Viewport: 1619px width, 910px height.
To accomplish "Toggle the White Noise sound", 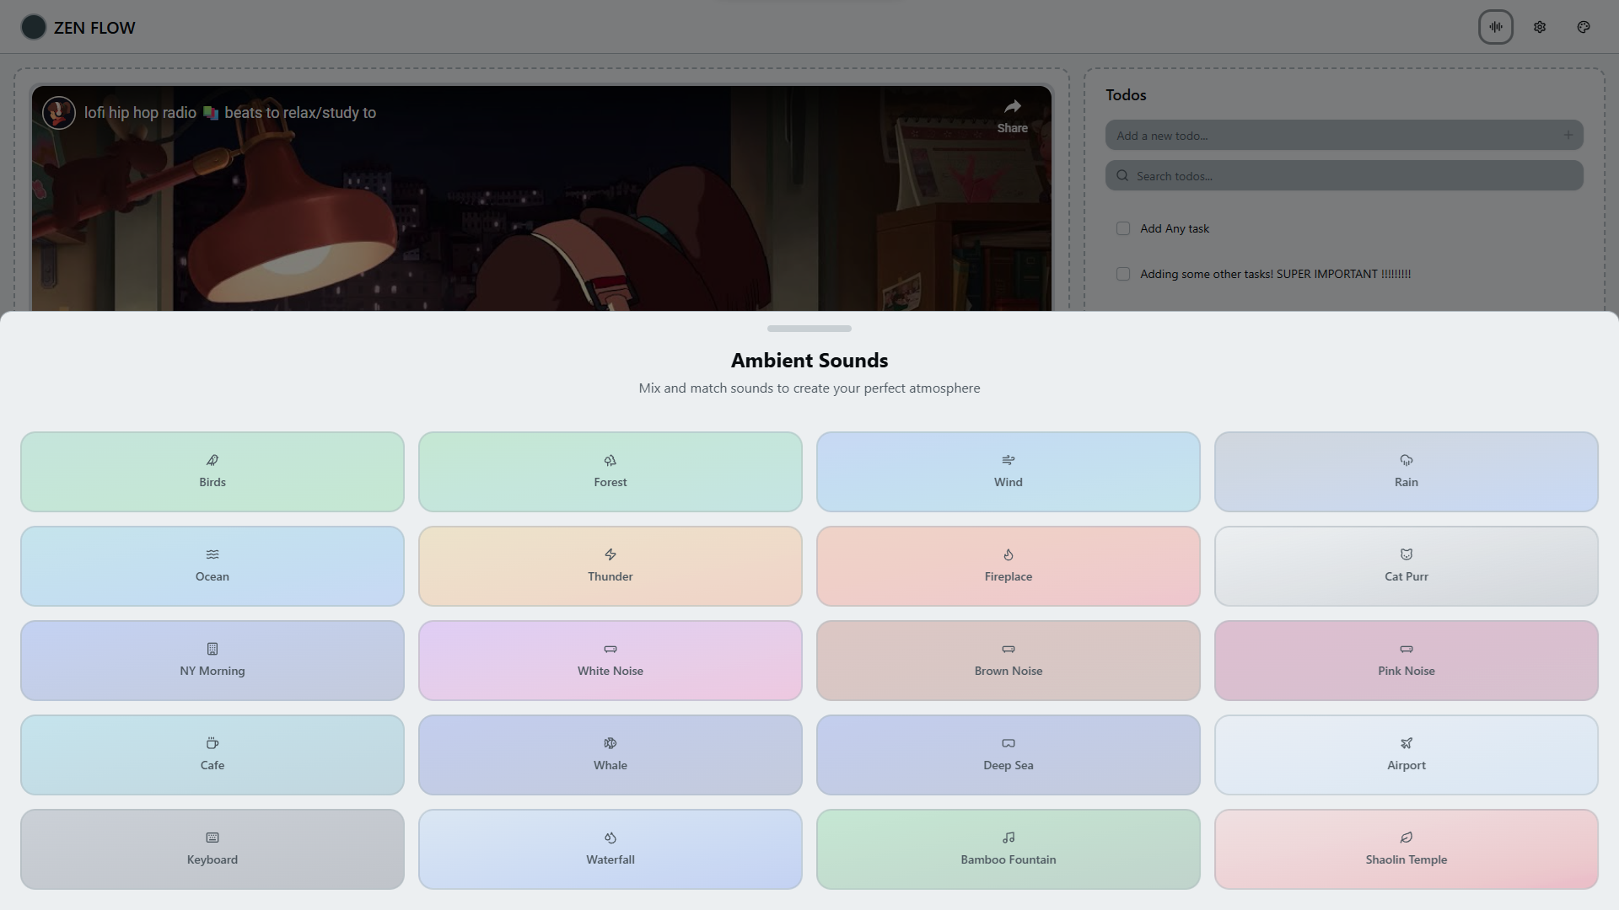I will 610,661.
